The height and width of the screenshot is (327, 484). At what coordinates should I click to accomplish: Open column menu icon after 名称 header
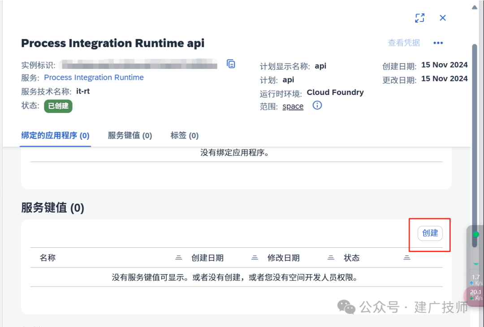pos(178,258)
